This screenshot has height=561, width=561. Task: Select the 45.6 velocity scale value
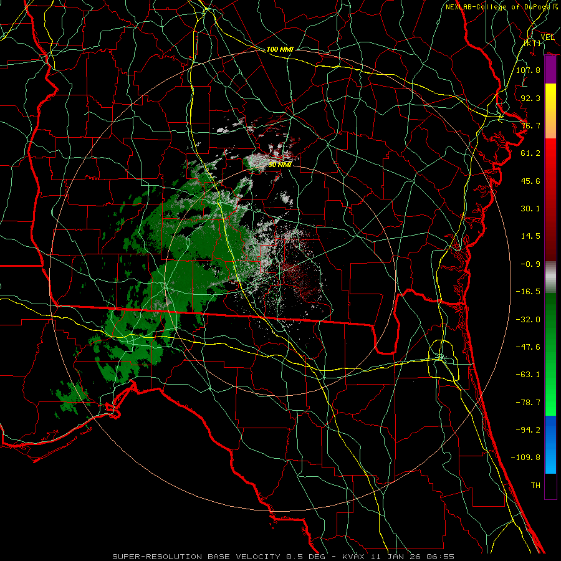pyautogui.click(x=530, y=181)
